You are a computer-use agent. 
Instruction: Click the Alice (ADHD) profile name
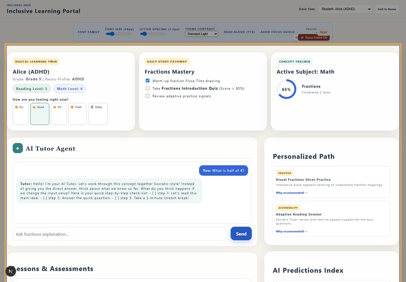click(x=31, y=72)
